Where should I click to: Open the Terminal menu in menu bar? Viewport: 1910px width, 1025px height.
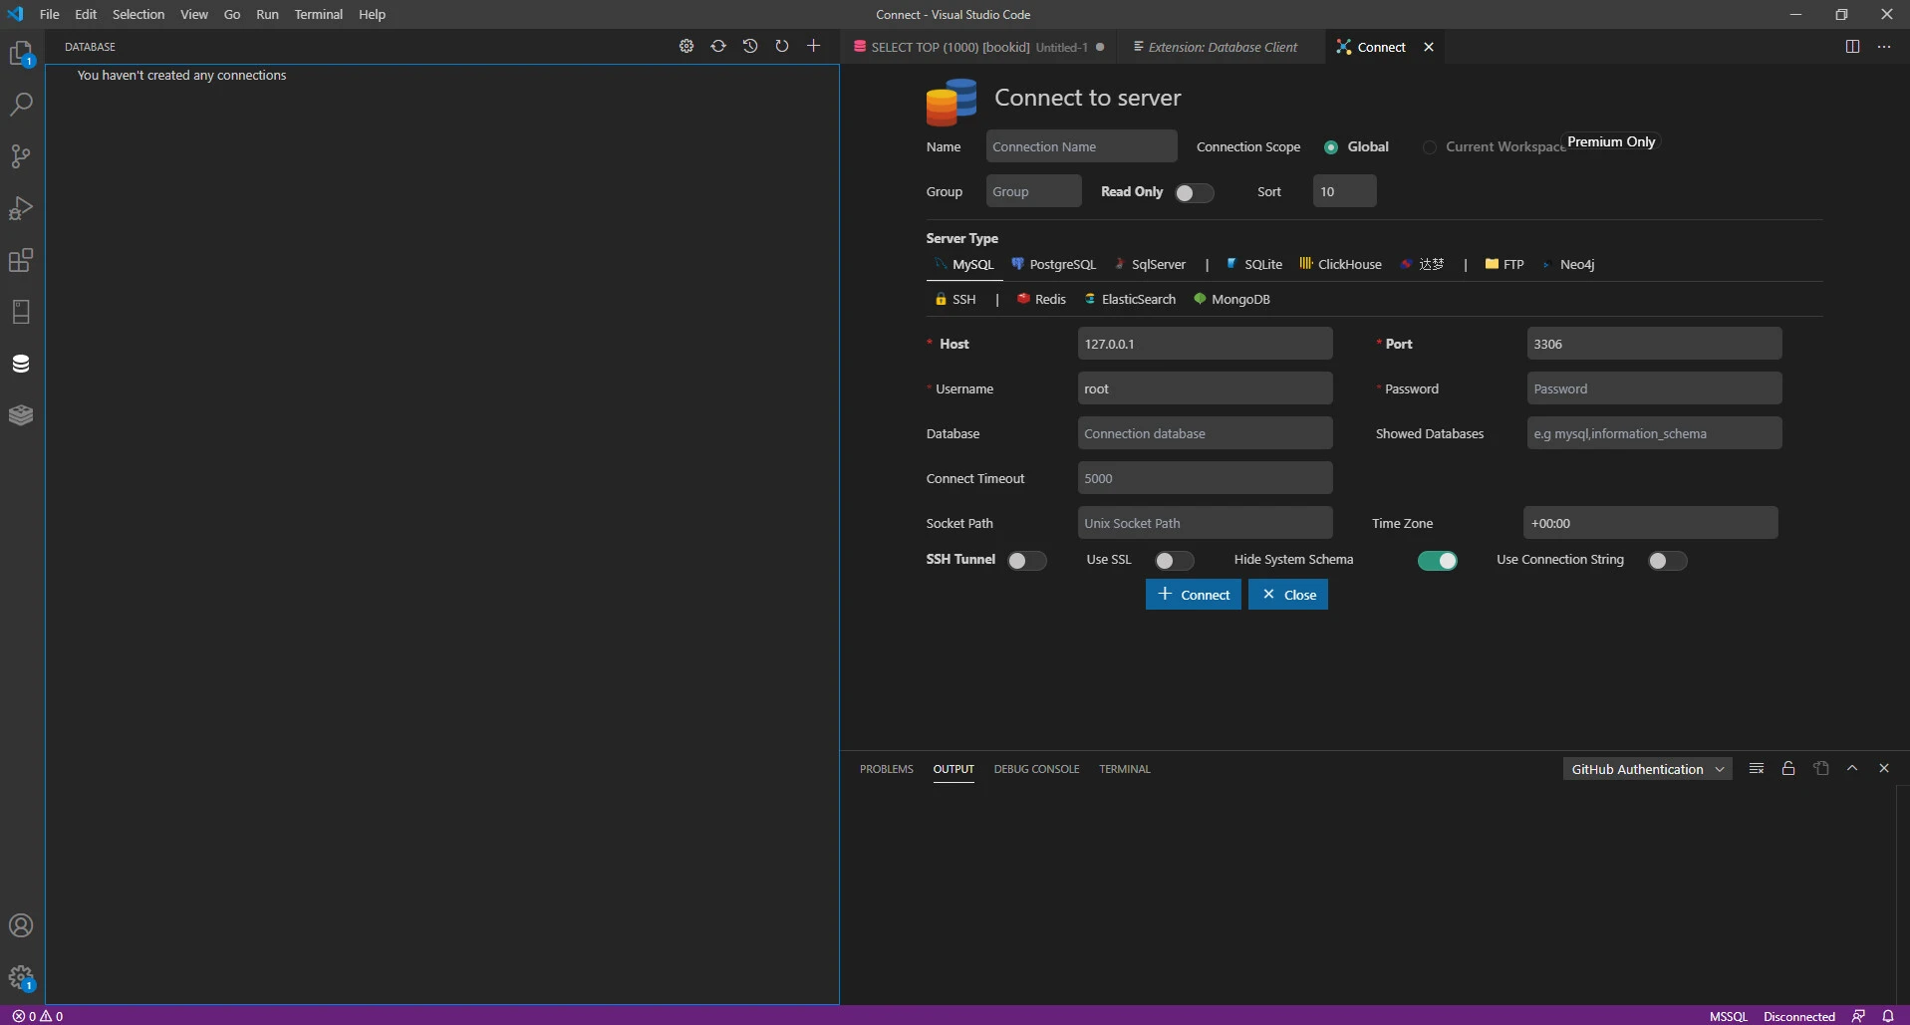click(318, 14)
